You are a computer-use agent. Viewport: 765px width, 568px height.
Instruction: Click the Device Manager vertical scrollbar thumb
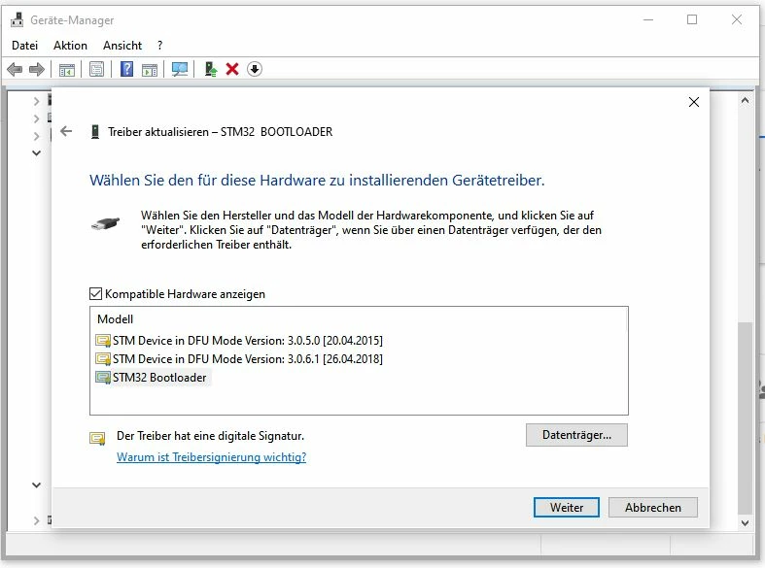(x=745, y=418)
